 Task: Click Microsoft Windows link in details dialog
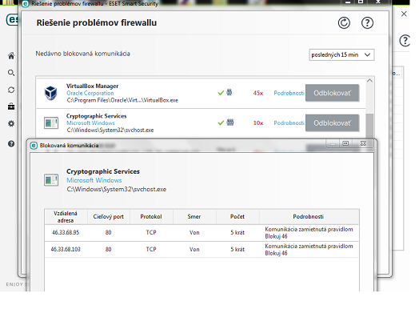coord(94,180)
